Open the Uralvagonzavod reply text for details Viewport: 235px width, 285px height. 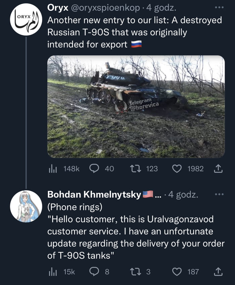(x=136, y=231)
